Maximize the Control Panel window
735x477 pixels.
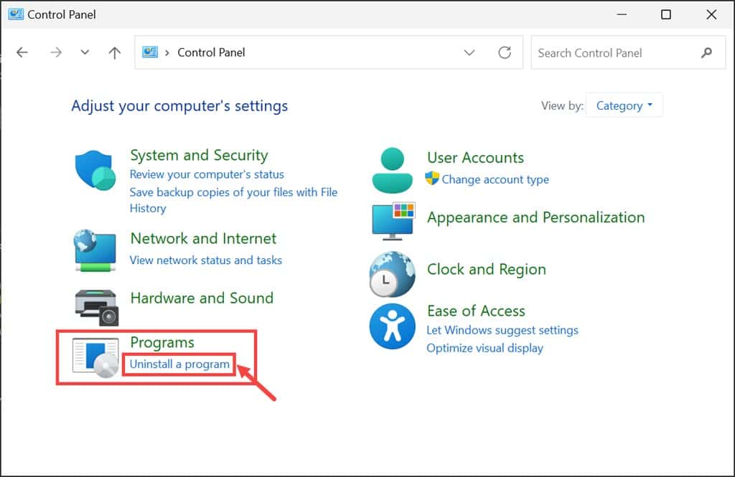666,14
